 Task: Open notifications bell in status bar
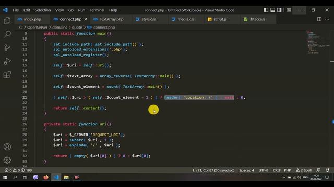[x=327, y=170]
